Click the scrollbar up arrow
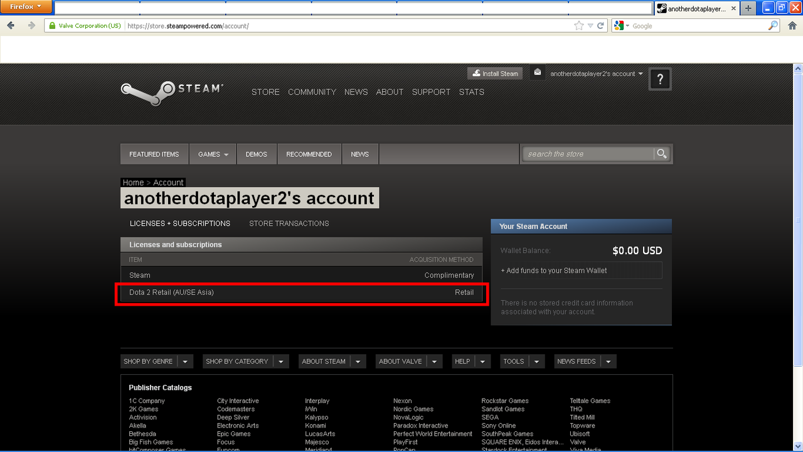 798,68
